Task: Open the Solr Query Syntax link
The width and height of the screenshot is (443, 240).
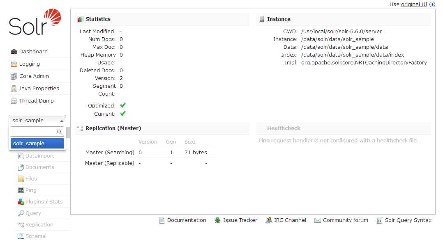Action: (408, 220)
